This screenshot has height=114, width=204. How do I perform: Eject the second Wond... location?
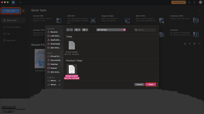(59, 85)
